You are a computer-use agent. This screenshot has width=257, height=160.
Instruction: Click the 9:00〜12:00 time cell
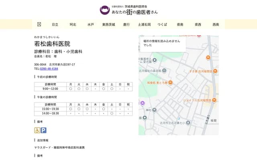[50, 89]
